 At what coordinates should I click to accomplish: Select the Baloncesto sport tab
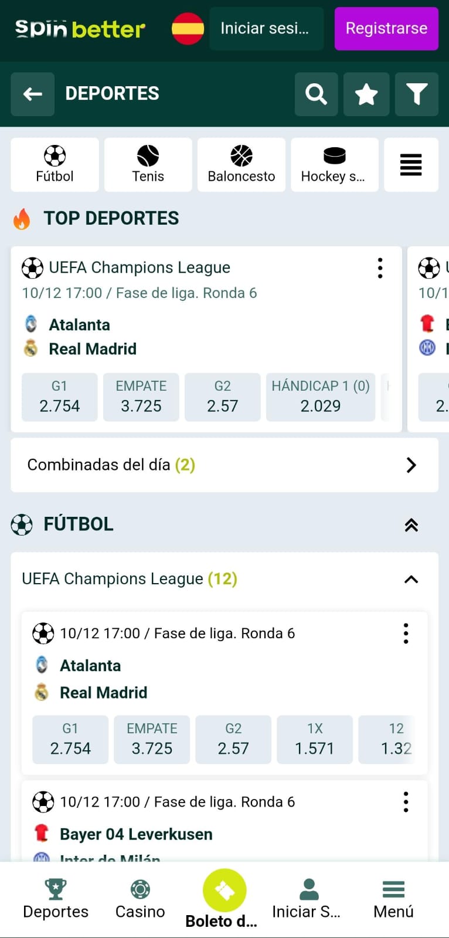click(241, 165)
